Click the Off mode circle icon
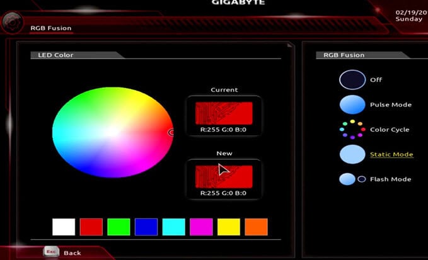Image resolution: width=428 pixels, height=260 pixels. 352,79
